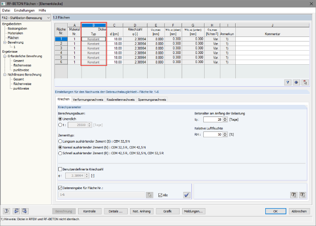Switch to the Rissbreitennachweis tab
This screenshot has height=226, width=316.
click(x=121, y=100)
